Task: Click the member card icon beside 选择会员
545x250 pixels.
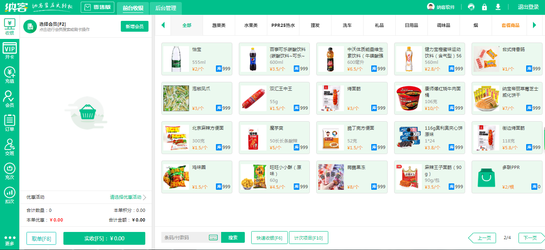Action: click(30, 26)
